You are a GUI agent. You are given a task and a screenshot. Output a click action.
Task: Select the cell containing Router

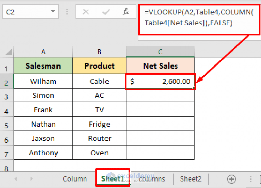pyautogui.click(x=99, y=138)
